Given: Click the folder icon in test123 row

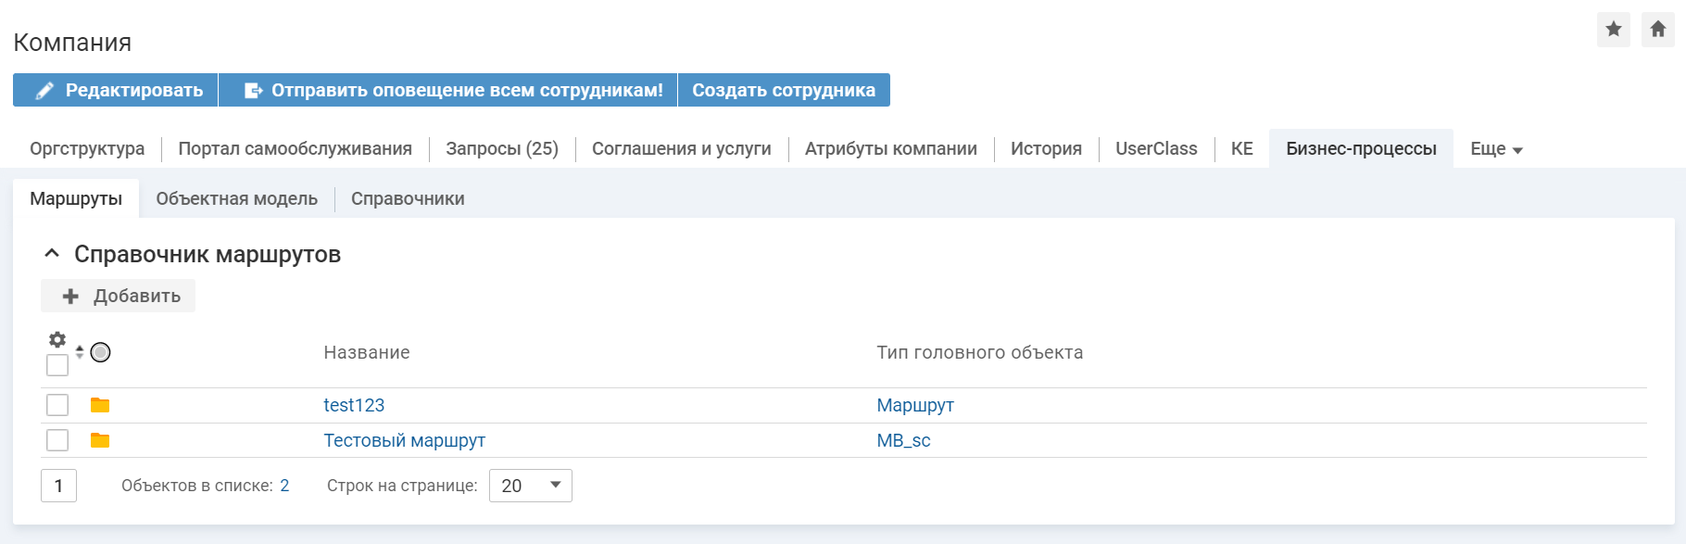Looking at the screenshot, I should pos(100,405).
